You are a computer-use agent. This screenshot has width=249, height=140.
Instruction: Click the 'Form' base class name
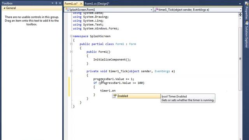tap(132, 44)
